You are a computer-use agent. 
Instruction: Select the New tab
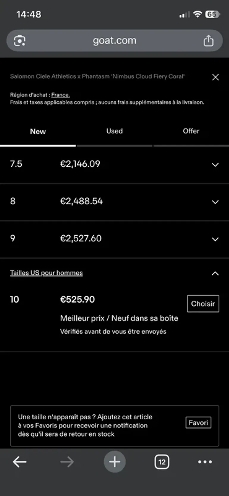[38, 131]
